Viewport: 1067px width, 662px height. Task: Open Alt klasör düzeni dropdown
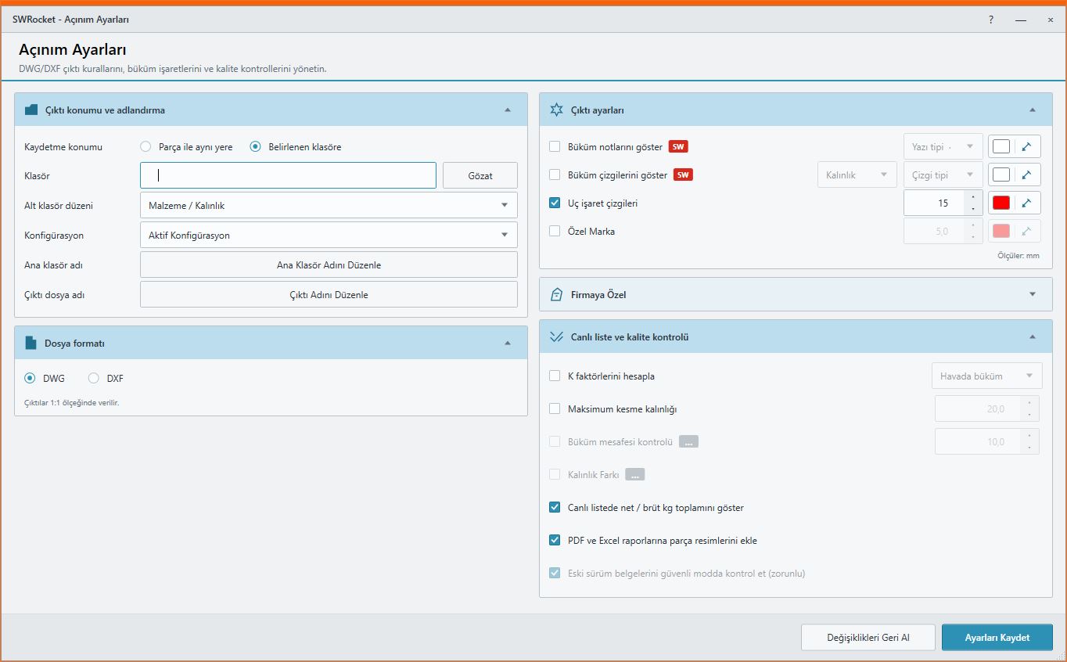[x=329, y=205]
